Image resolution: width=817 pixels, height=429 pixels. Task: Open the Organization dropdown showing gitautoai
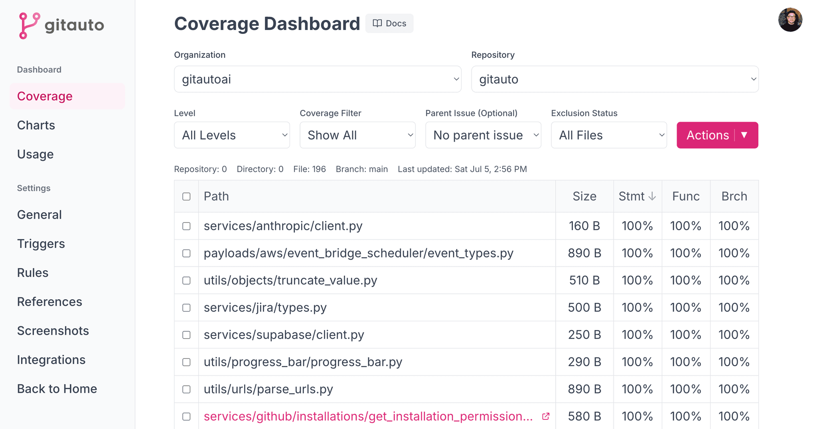[318, 79]
